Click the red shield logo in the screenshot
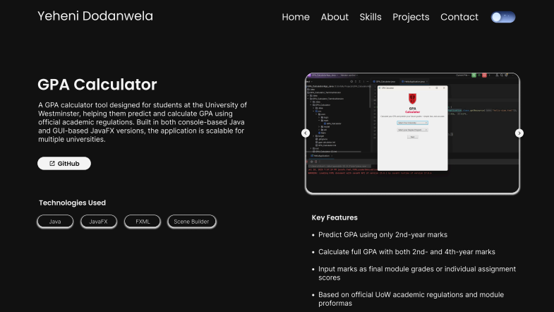Viewport: 554px width, 312px height. pyautogui.click(x=412, y=98)
